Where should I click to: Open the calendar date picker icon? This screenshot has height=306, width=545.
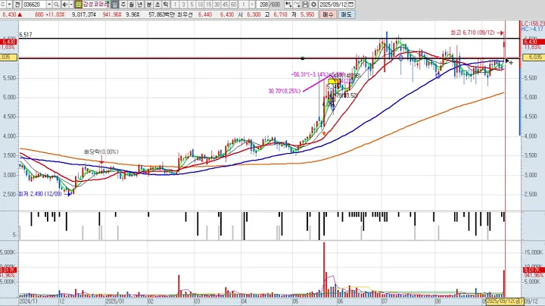pos(351,5)
